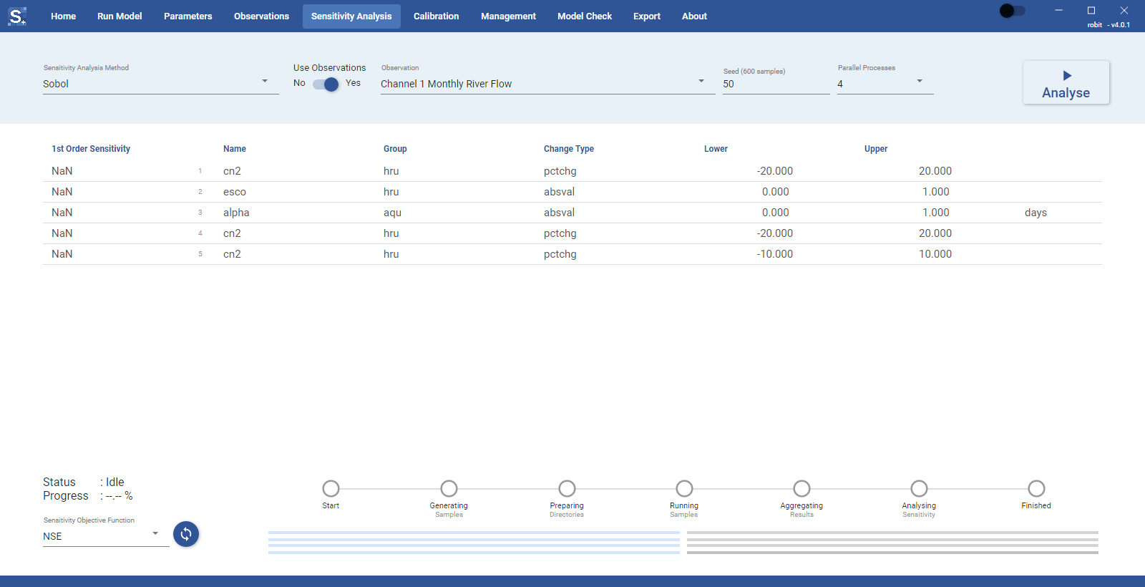Screen dimensions: 1145x587
Task: Click the Preparing Directories step circle
Action: (x=567, y=488)
